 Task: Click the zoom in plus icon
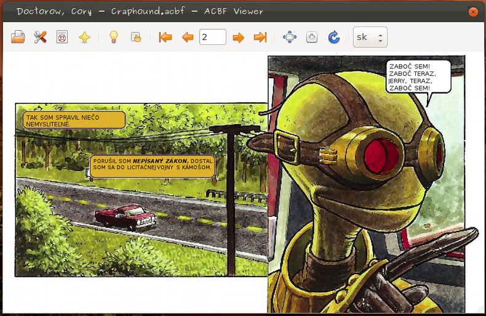[311, 37]
